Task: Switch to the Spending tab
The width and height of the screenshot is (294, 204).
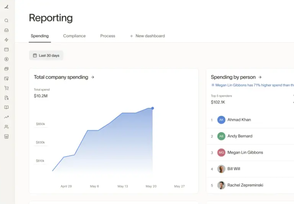Action: point(40,36)
